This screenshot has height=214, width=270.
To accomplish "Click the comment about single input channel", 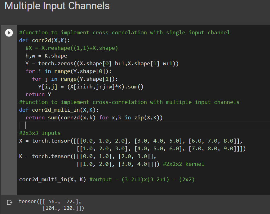I will click(124, 33).
